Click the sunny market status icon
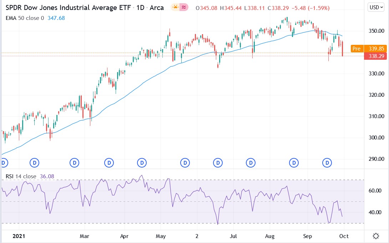The width and height of the screenshot is (389, 243). 175,7
